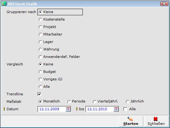
Task: Click the Excel app icon in title bar
Action: [4, 4]
